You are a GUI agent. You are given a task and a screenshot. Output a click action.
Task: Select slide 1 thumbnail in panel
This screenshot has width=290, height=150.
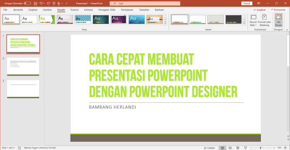[x=23, y=44]
